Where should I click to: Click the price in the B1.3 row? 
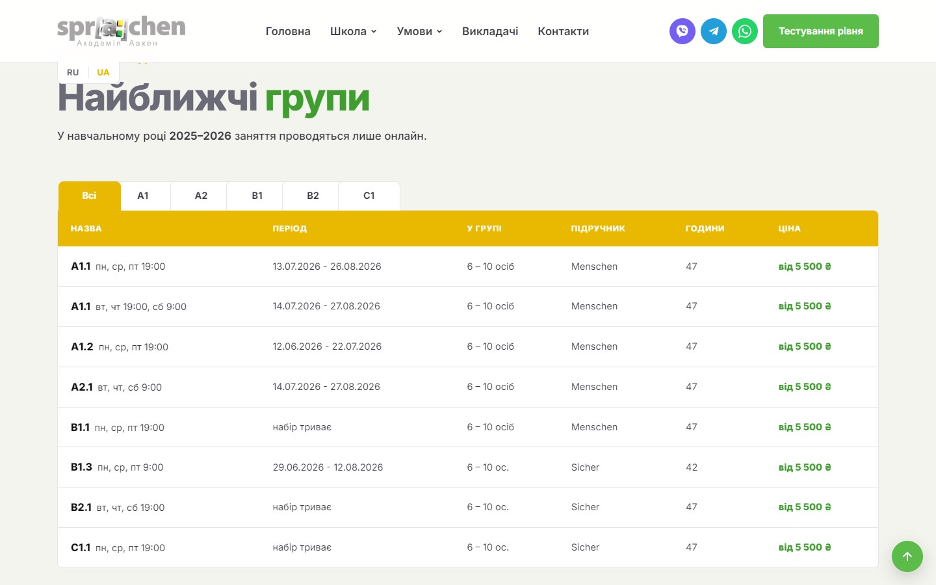pos(805,467)
